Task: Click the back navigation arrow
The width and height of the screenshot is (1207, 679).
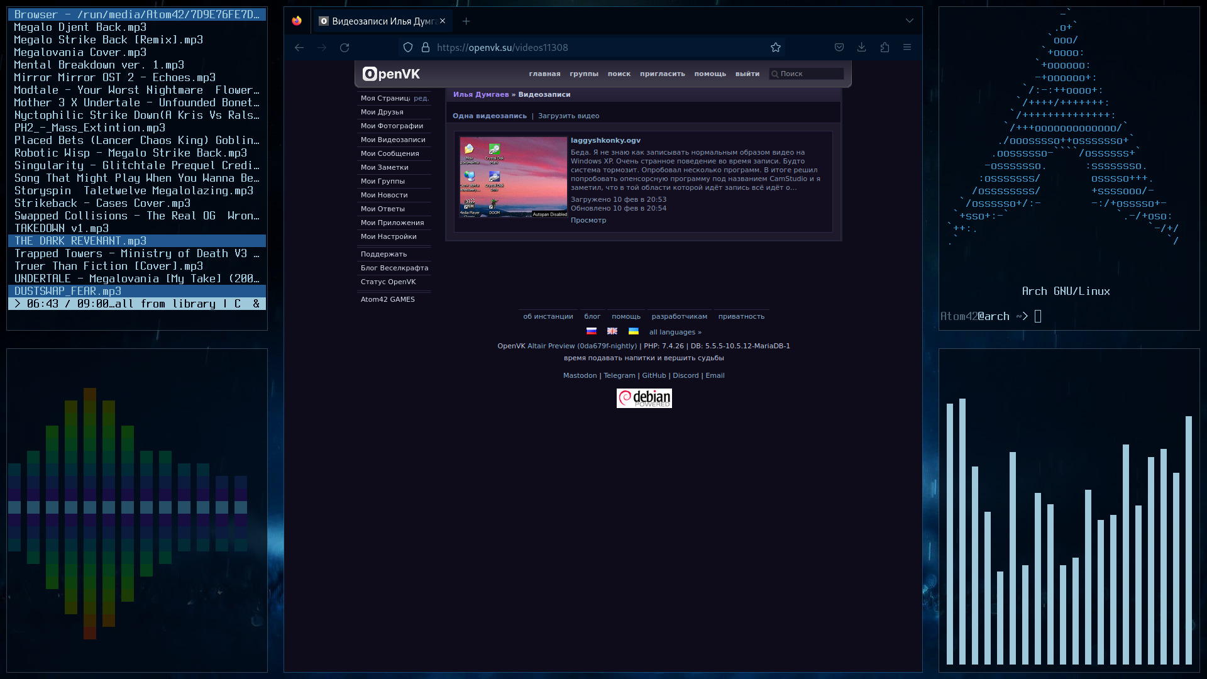Action: pyautogui.click(x=299, y=48)
